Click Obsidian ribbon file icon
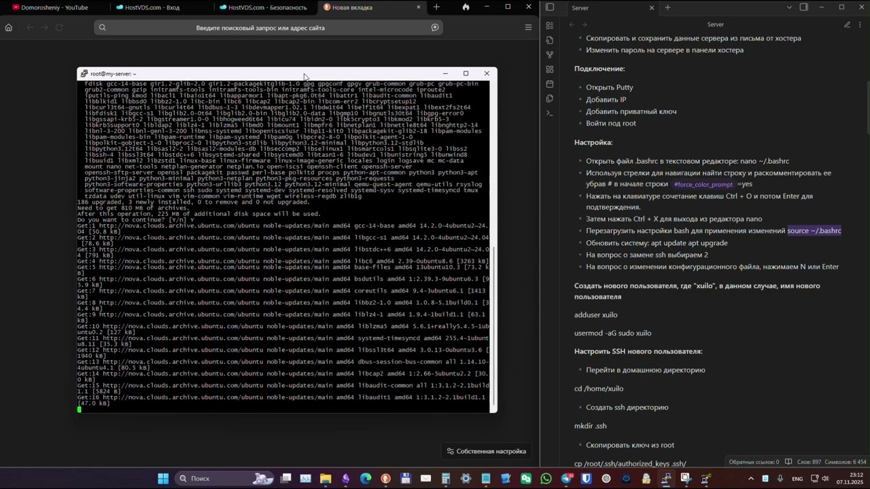 (550, 40)
